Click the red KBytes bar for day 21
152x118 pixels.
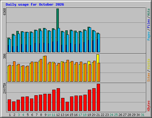click(98, 97)
